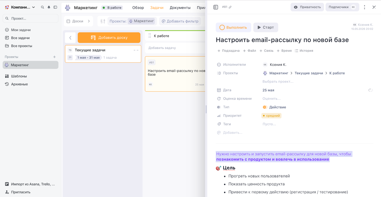Click the assignee Ксения К.

(x=275, y=65)
